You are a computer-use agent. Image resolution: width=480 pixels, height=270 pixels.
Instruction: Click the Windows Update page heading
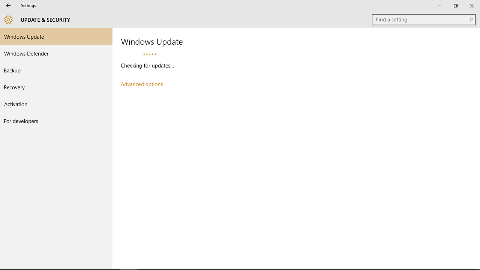152,42
